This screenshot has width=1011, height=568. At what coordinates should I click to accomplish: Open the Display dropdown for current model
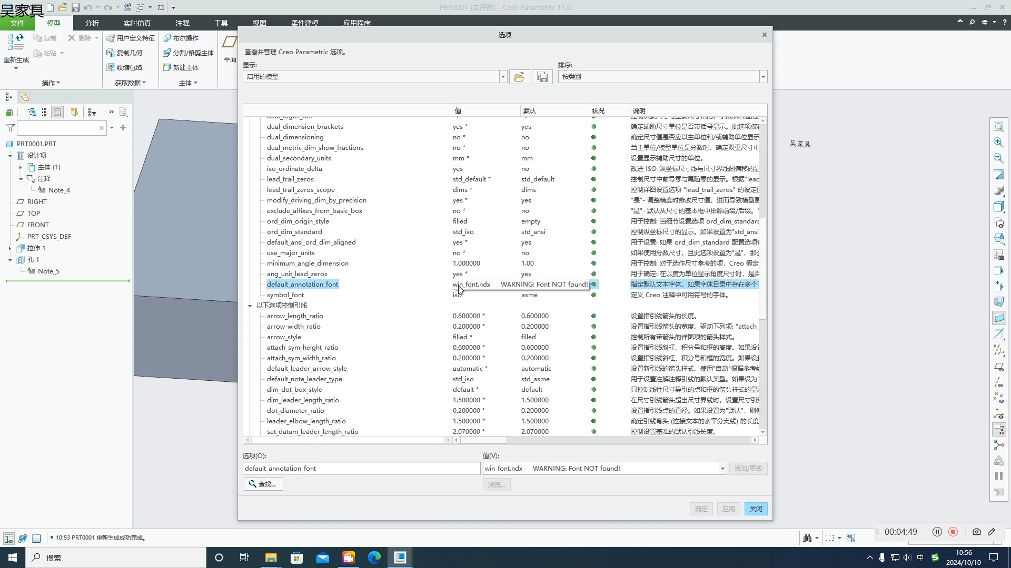point(503,77)
